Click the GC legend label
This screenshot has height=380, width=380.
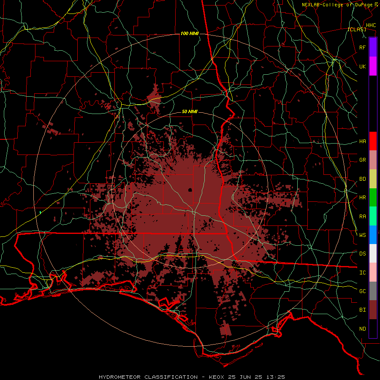click(x=362, y=291)
